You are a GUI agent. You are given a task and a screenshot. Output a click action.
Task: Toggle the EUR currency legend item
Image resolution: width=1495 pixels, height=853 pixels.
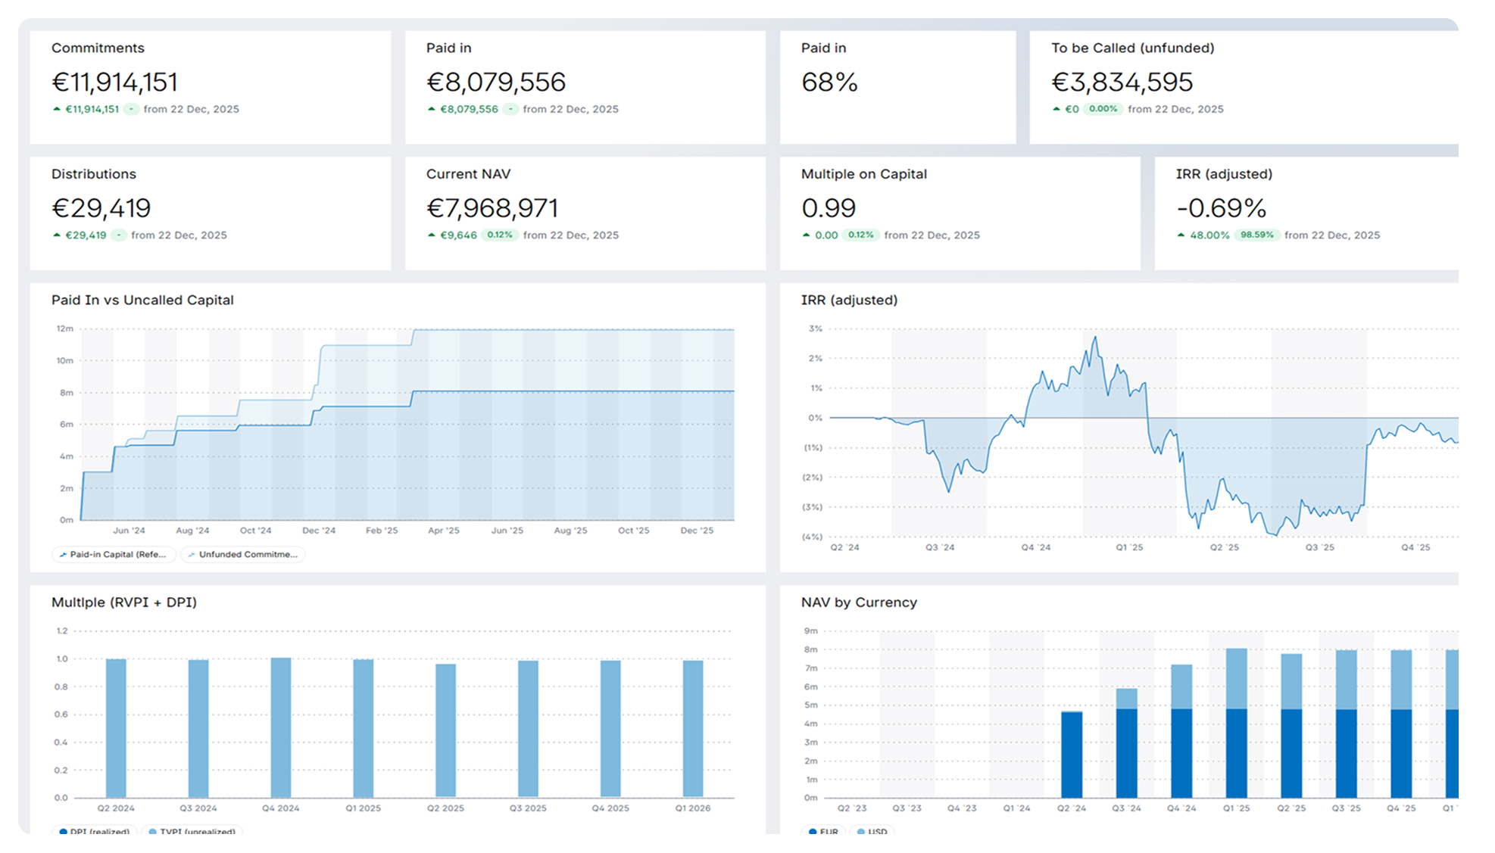pyautogui.click(x=823, y=831)
